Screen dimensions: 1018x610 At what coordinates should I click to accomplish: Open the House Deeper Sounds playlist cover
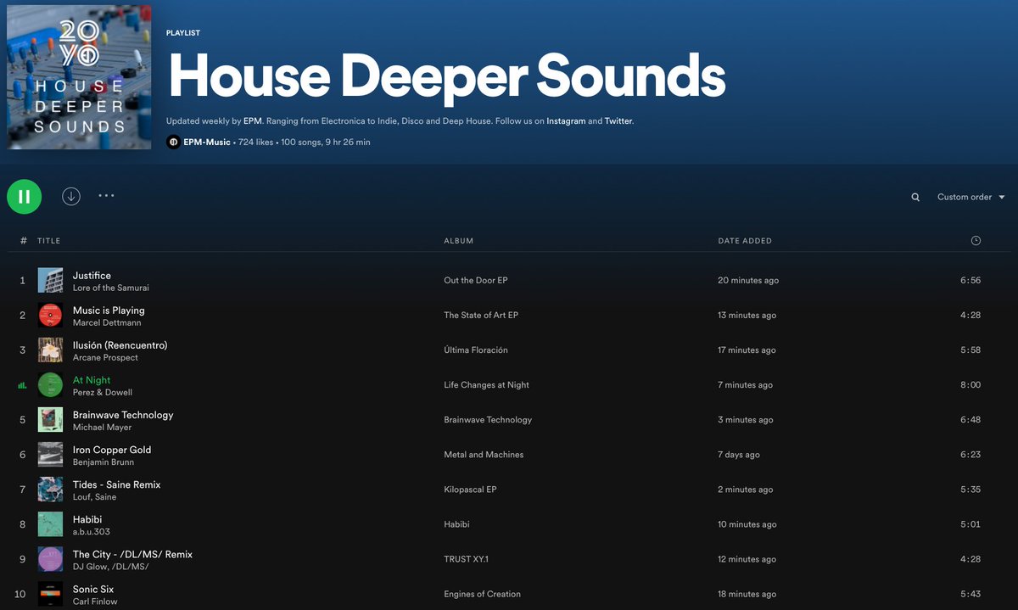coord(79,77)
